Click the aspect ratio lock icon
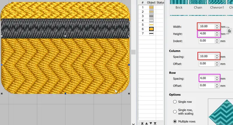Screen dimensions: 233x125 tap(230, 31)
